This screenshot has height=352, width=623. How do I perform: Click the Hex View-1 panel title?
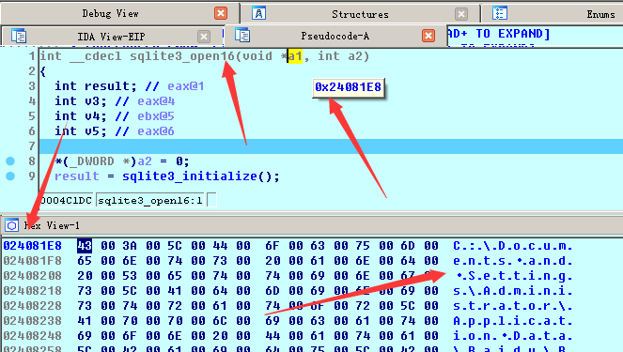click(x=52, y=226)
